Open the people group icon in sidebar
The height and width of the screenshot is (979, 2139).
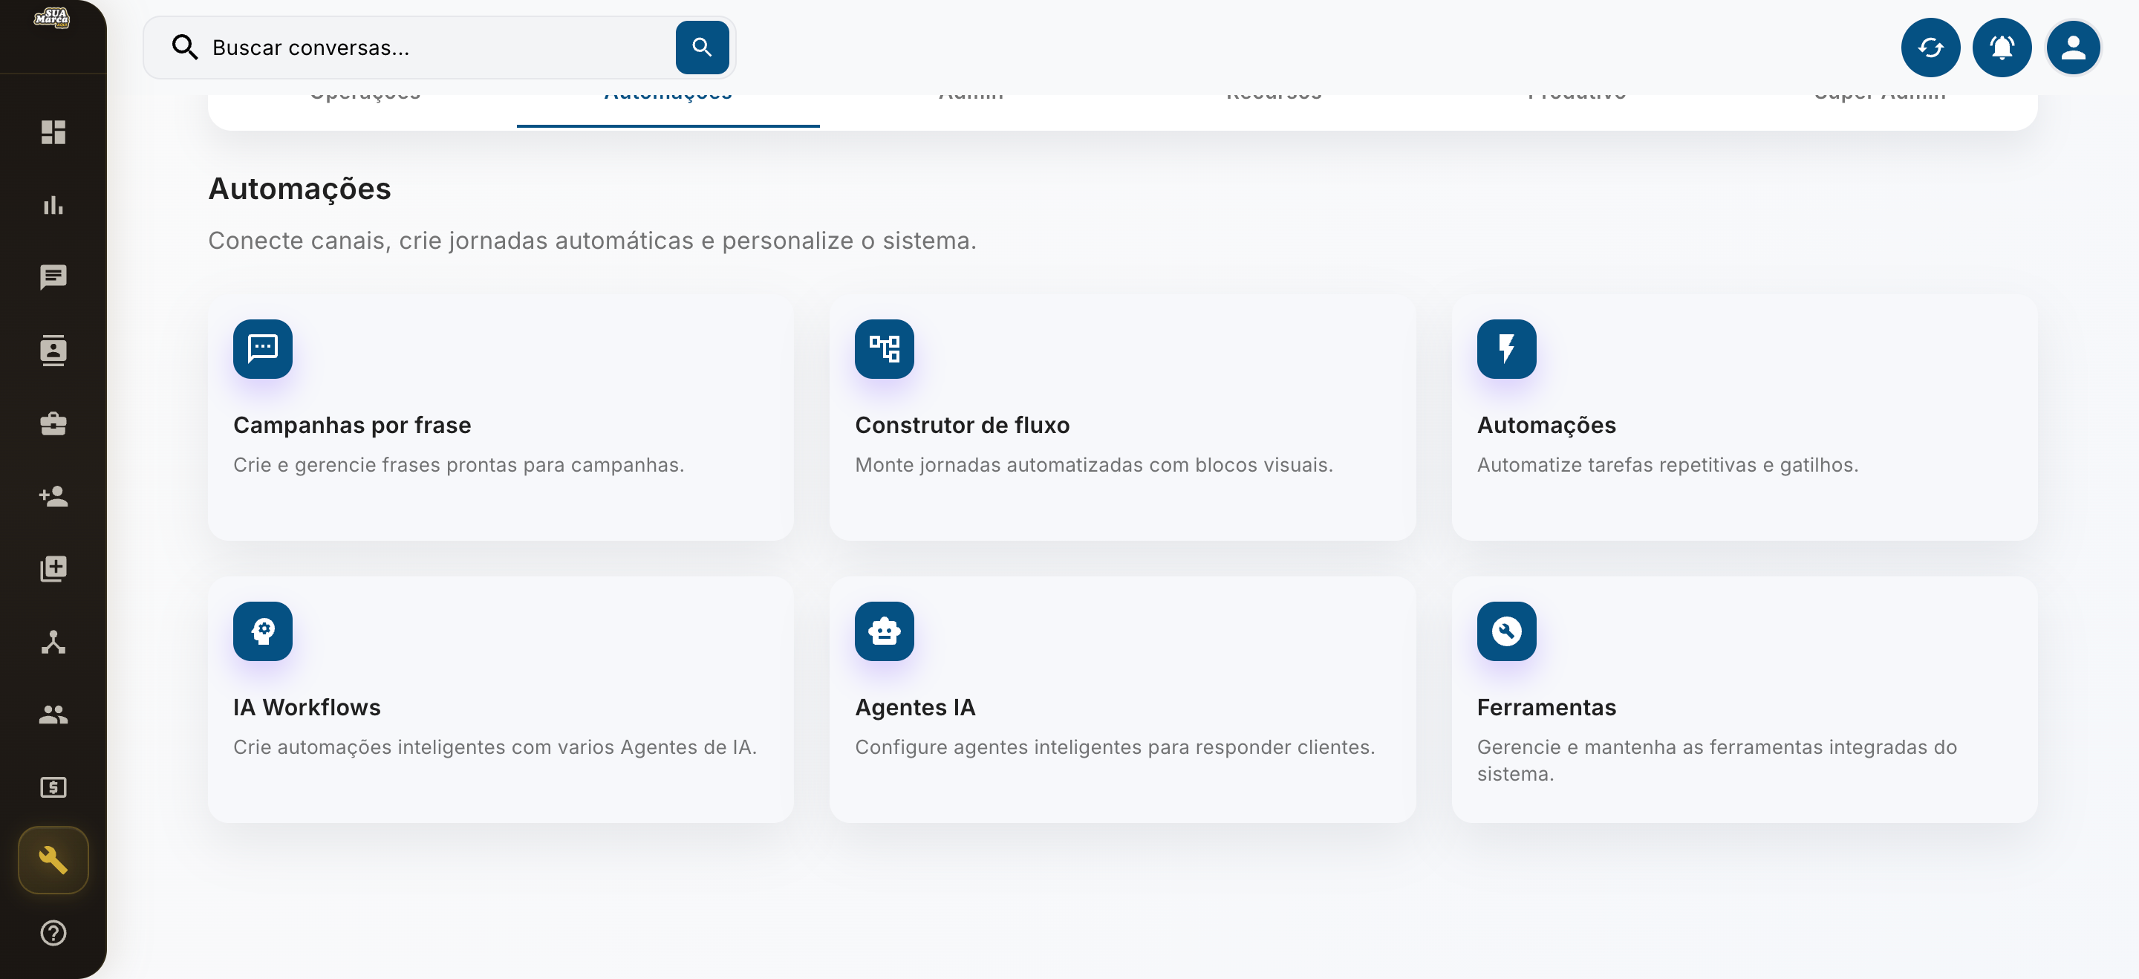pos(53,714)
